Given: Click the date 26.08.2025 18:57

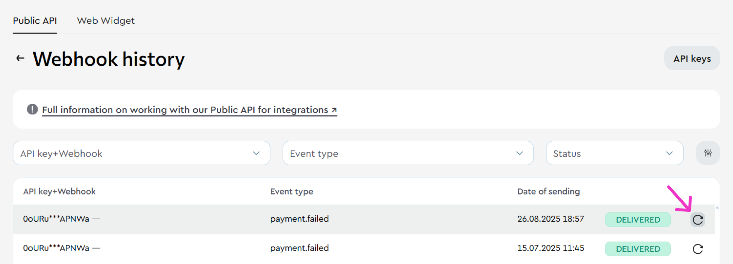Looking at the screenshot, I should [x=550, y=219].
